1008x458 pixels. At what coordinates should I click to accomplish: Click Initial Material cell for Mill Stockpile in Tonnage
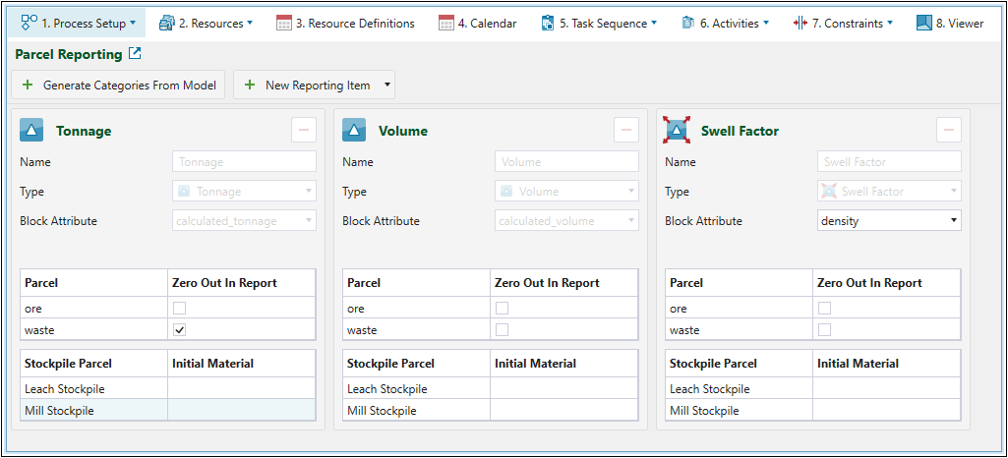(241, 411)
